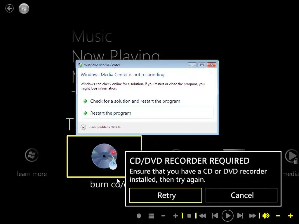Open the Windows Media Center start orb
299x224 pixels.
(x=24, y=8)
